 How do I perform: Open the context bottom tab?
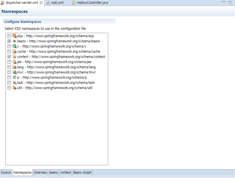65,172
